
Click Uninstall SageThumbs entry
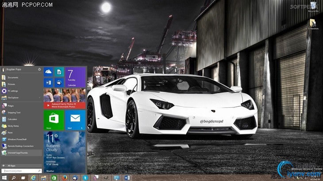coord(18,152)
